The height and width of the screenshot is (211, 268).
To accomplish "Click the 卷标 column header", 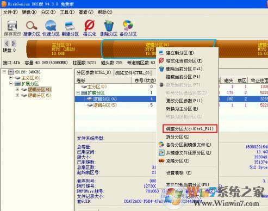I will pos(103,80).
